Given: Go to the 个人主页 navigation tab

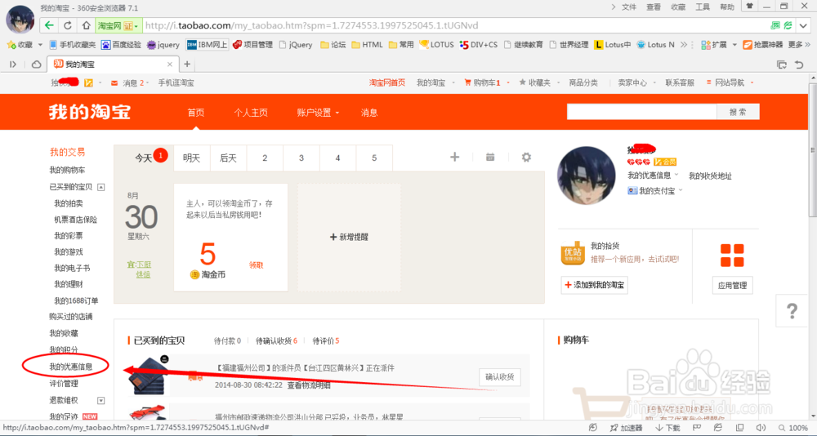Looking at the screenshot, I should tap(251, 113).
